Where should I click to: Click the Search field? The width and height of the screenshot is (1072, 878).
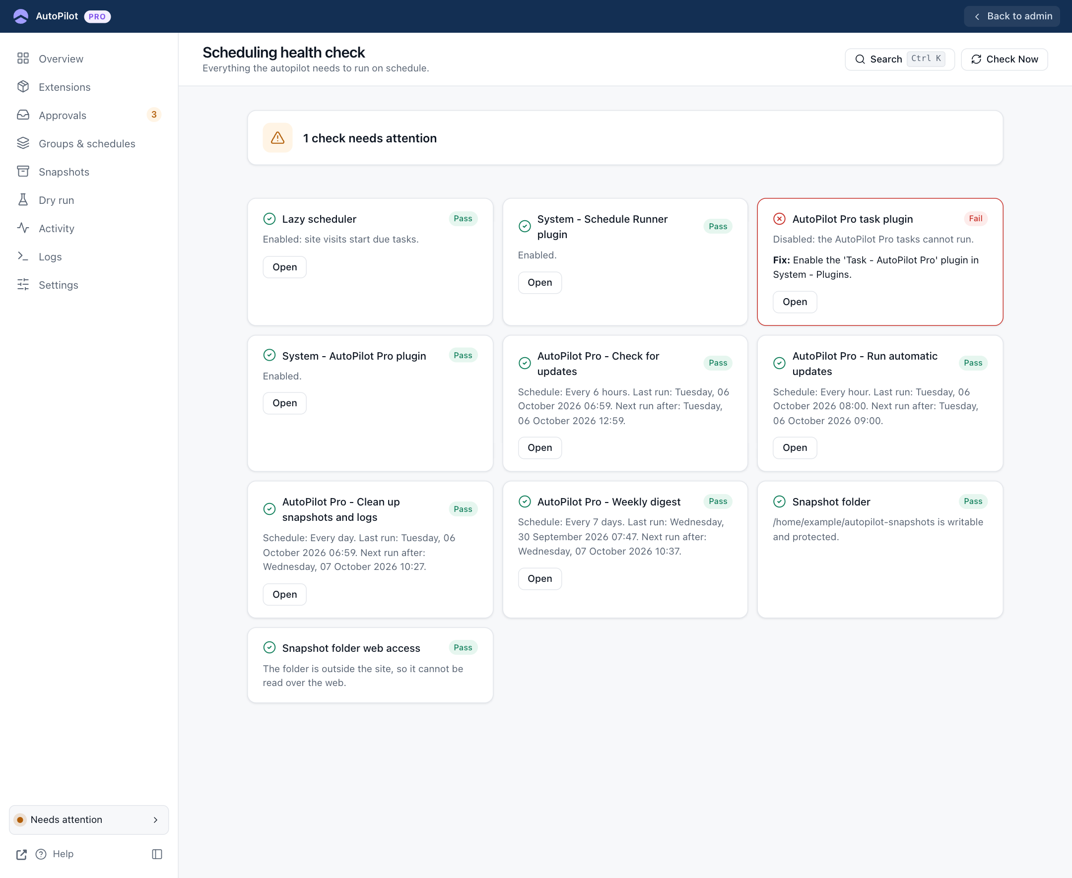click(x=899, y=59)
